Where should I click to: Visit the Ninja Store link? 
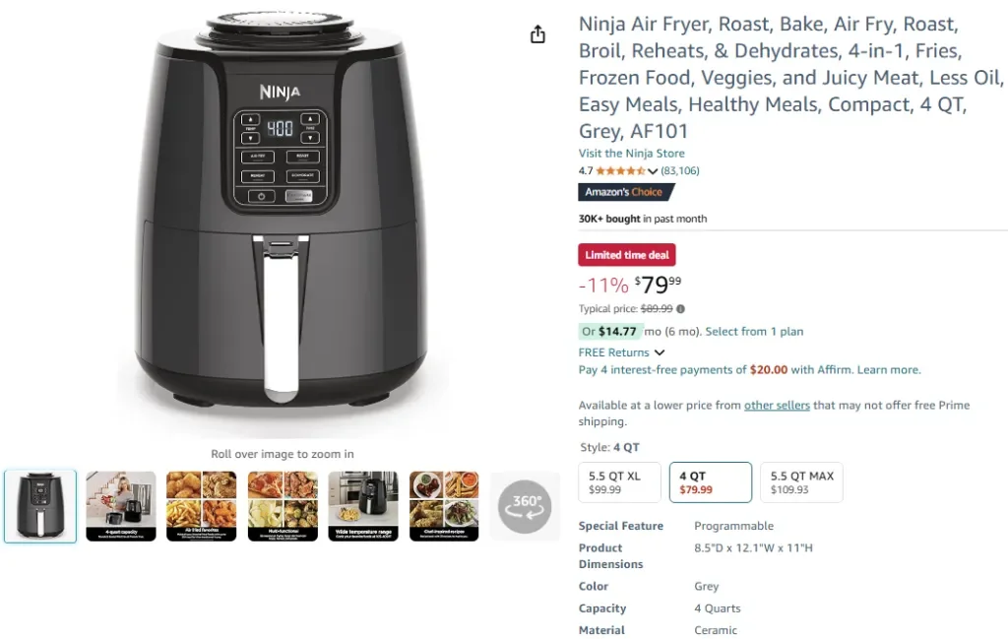coord(631,154)
